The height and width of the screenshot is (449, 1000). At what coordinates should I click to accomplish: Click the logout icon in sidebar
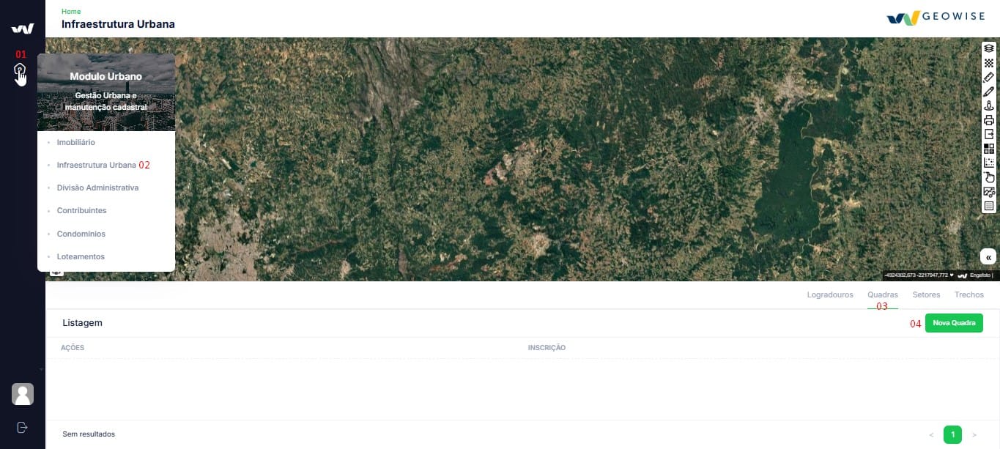tap(22, 427)
